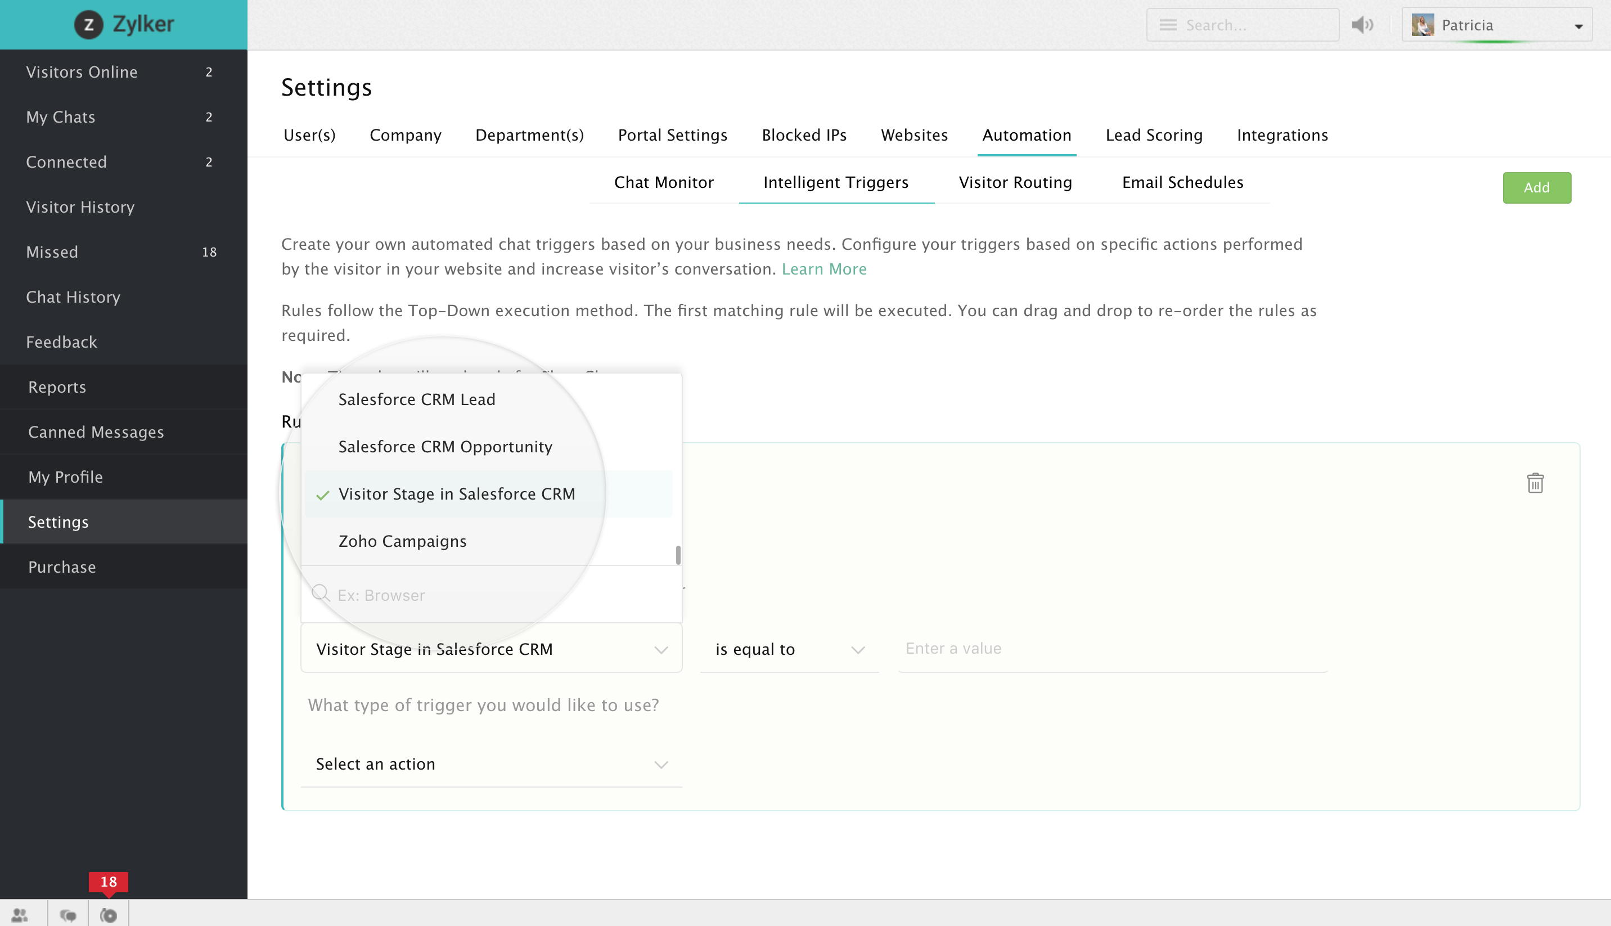The image size is (1611, 926).
Task: Open Feedback in sidebar
Action: click(123, 341)
